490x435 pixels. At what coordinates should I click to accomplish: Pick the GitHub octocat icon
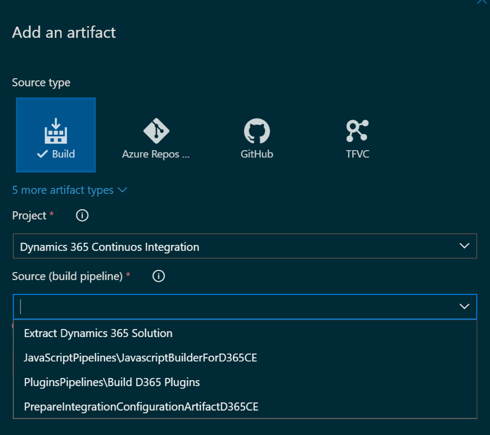pyautogui.click(x=256, y=131)
